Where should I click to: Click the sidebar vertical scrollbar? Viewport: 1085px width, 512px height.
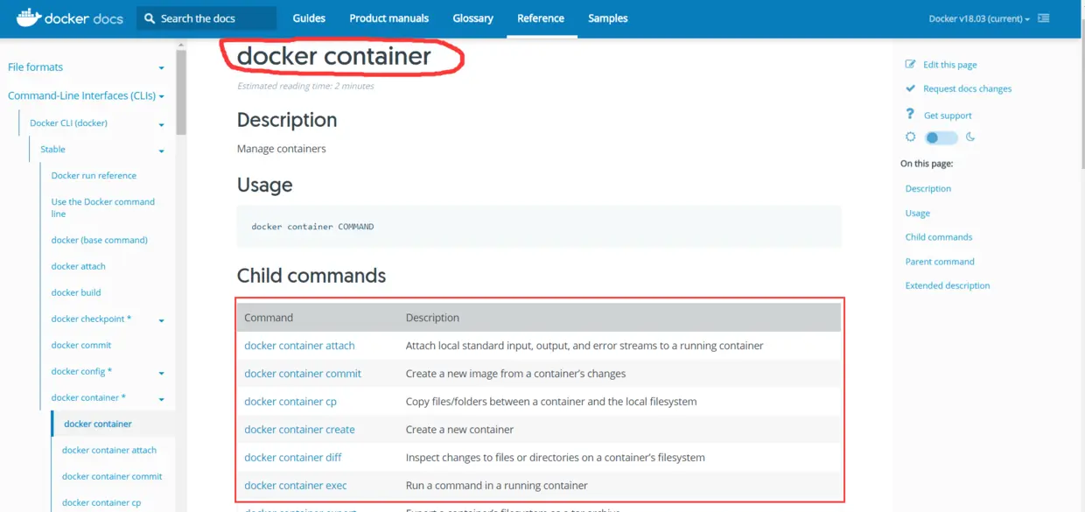(181, 92)
